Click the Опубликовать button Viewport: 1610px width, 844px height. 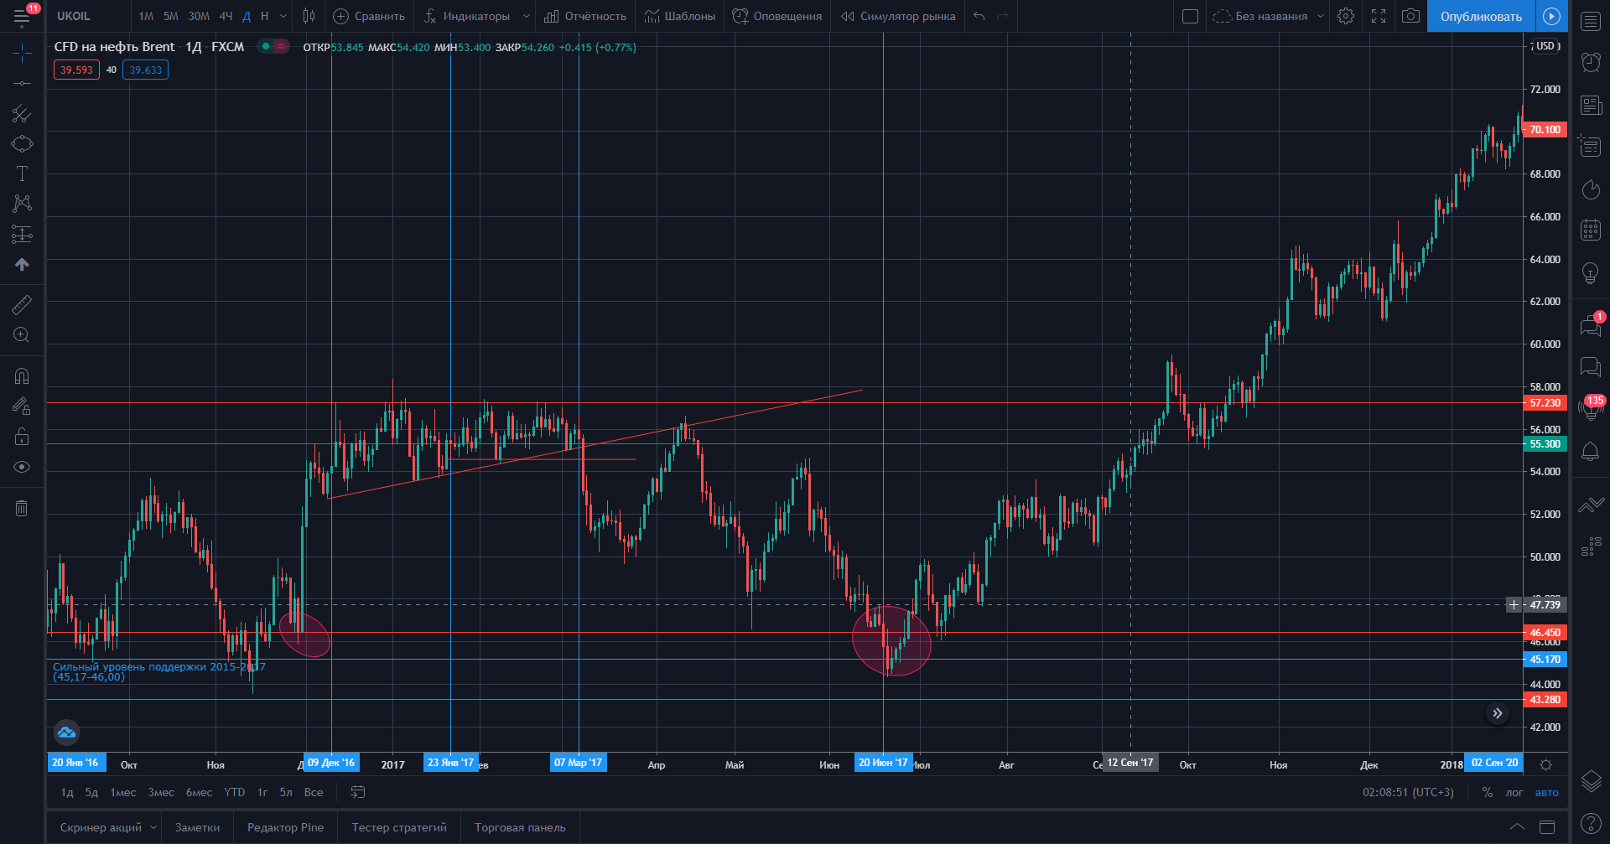pos(1481,16)
